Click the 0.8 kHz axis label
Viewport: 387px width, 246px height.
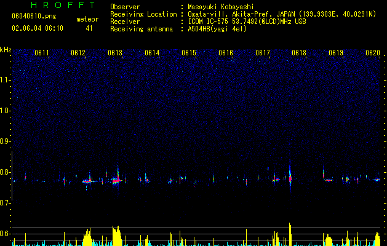point(6,172)
